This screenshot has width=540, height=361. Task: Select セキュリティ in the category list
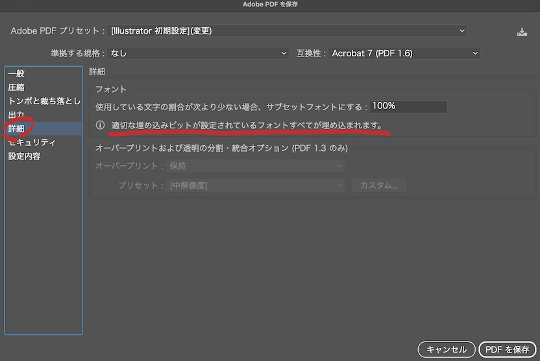[43, 143]
